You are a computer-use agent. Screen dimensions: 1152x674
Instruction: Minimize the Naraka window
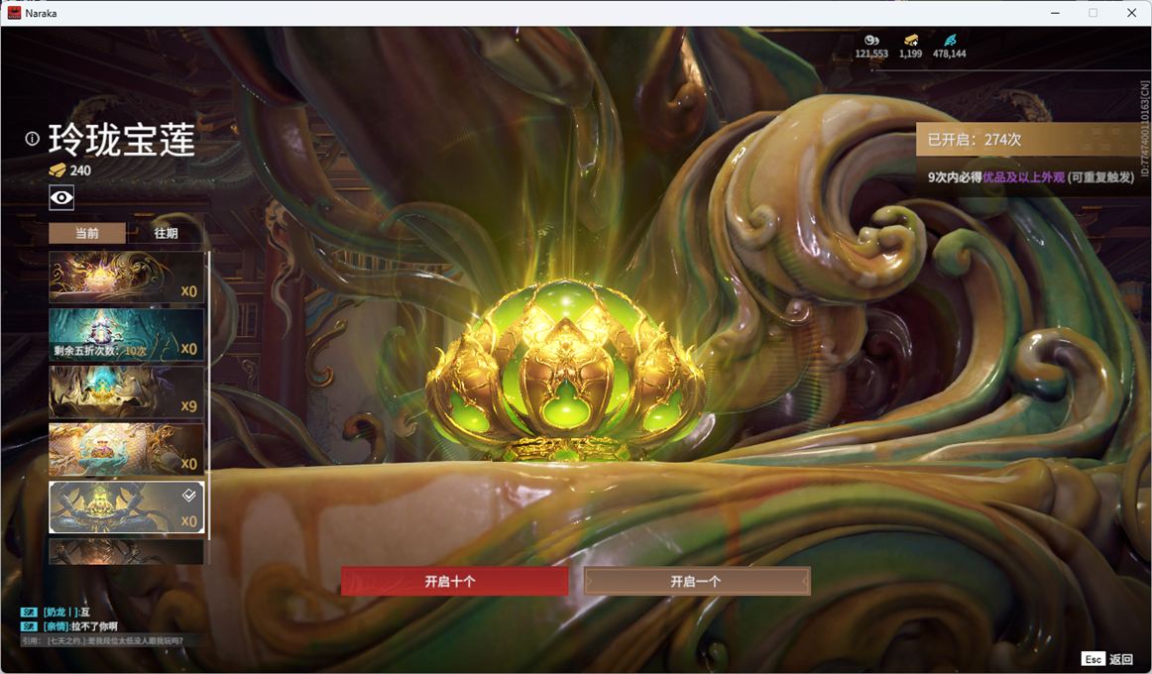(x=1055, y=13)
